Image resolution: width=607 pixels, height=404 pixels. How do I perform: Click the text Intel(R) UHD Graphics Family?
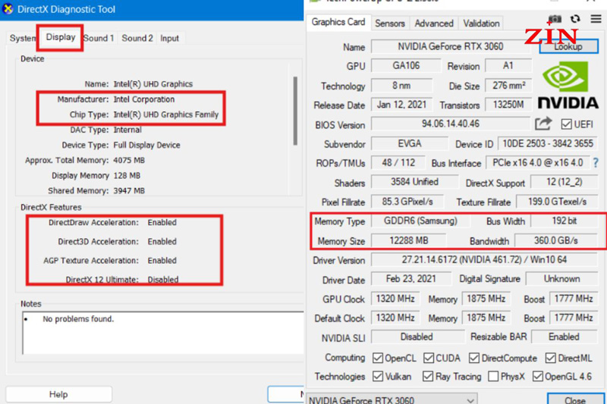166,114
